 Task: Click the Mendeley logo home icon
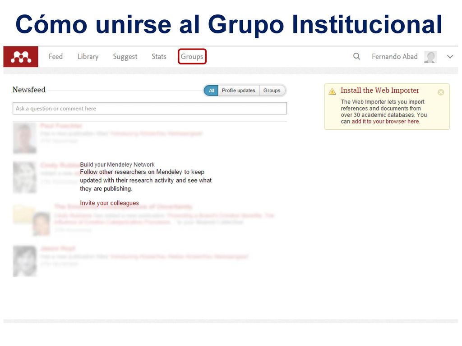point(21,56)
